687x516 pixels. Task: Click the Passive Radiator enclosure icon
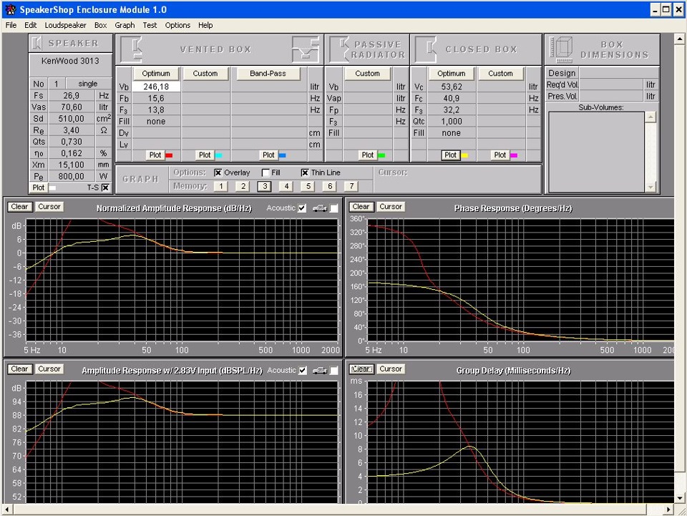click(x=339, y=49)
